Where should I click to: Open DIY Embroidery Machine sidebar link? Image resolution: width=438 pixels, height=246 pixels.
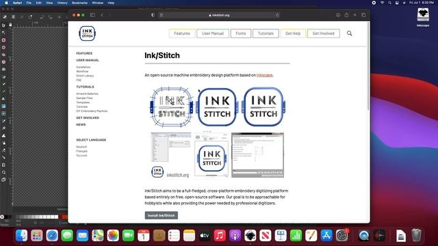(x=92, y=111)
